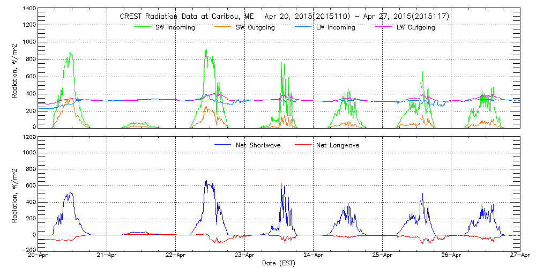
Task: Click the 20-Apr date tick label
Action: (39, 255)
